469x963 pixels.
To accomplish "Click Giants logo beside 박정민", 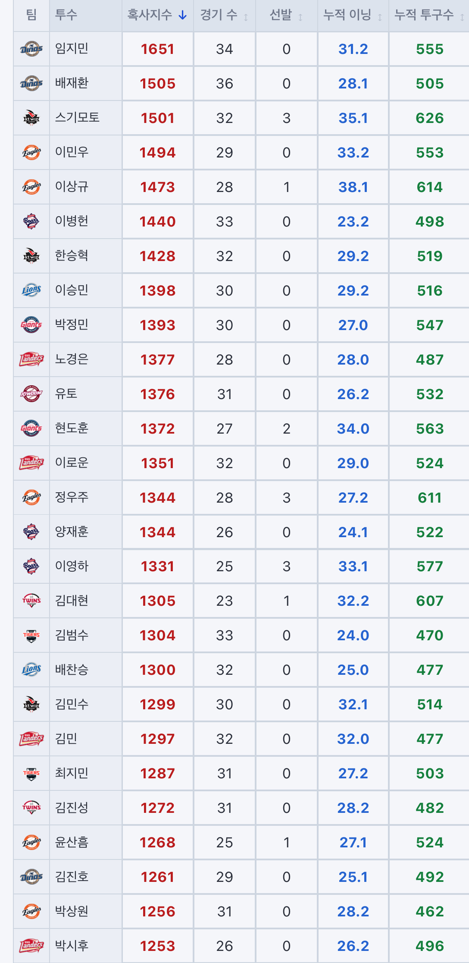I will coord(31,325).
